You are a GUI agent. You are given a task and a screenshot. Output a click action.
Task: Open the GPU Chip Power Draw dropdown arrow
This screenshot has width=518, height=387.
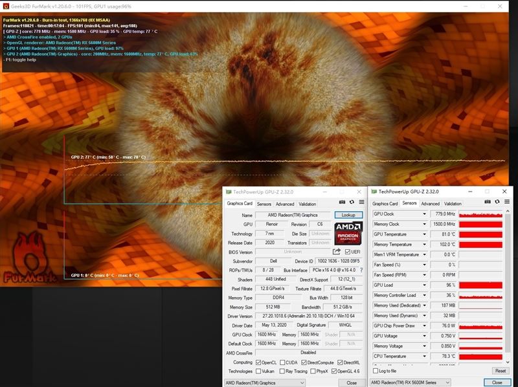(425, 326)
